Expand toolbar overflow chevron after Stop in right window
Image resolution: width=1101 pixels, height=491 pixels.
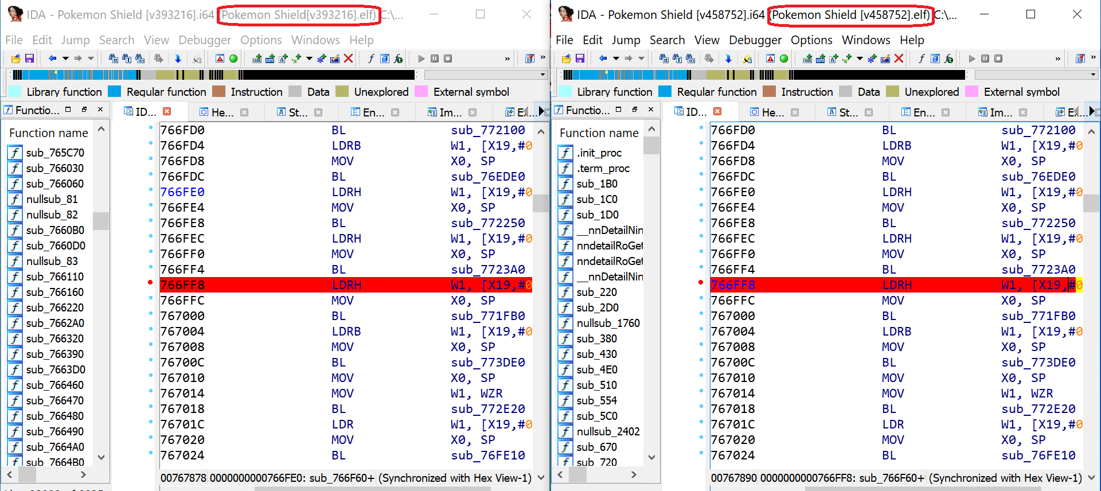1057,59
